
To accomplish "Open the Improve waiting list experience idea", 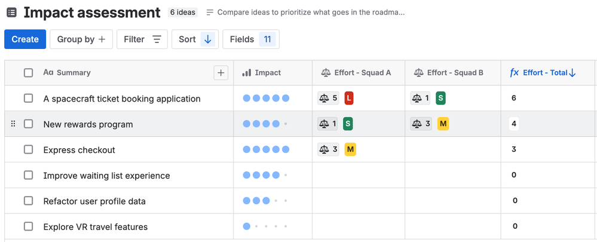I will coord(106,176).
